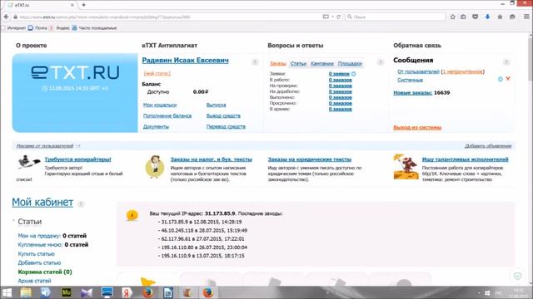Screen dimensions: 533x299
Task: Click the help icon next to Мой кабинет
Action: tap(81, 203)
